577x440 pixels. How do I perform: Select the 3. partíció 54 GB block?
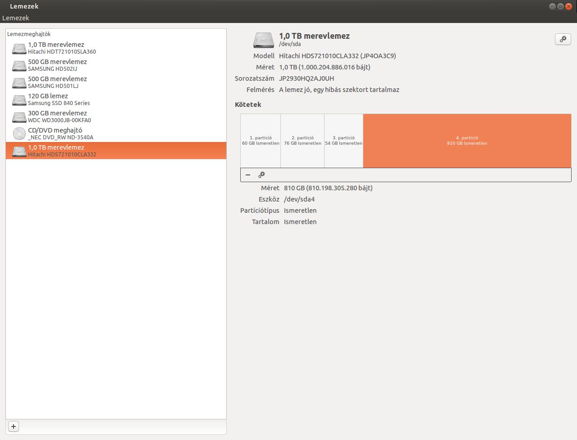tap(343, 141)
